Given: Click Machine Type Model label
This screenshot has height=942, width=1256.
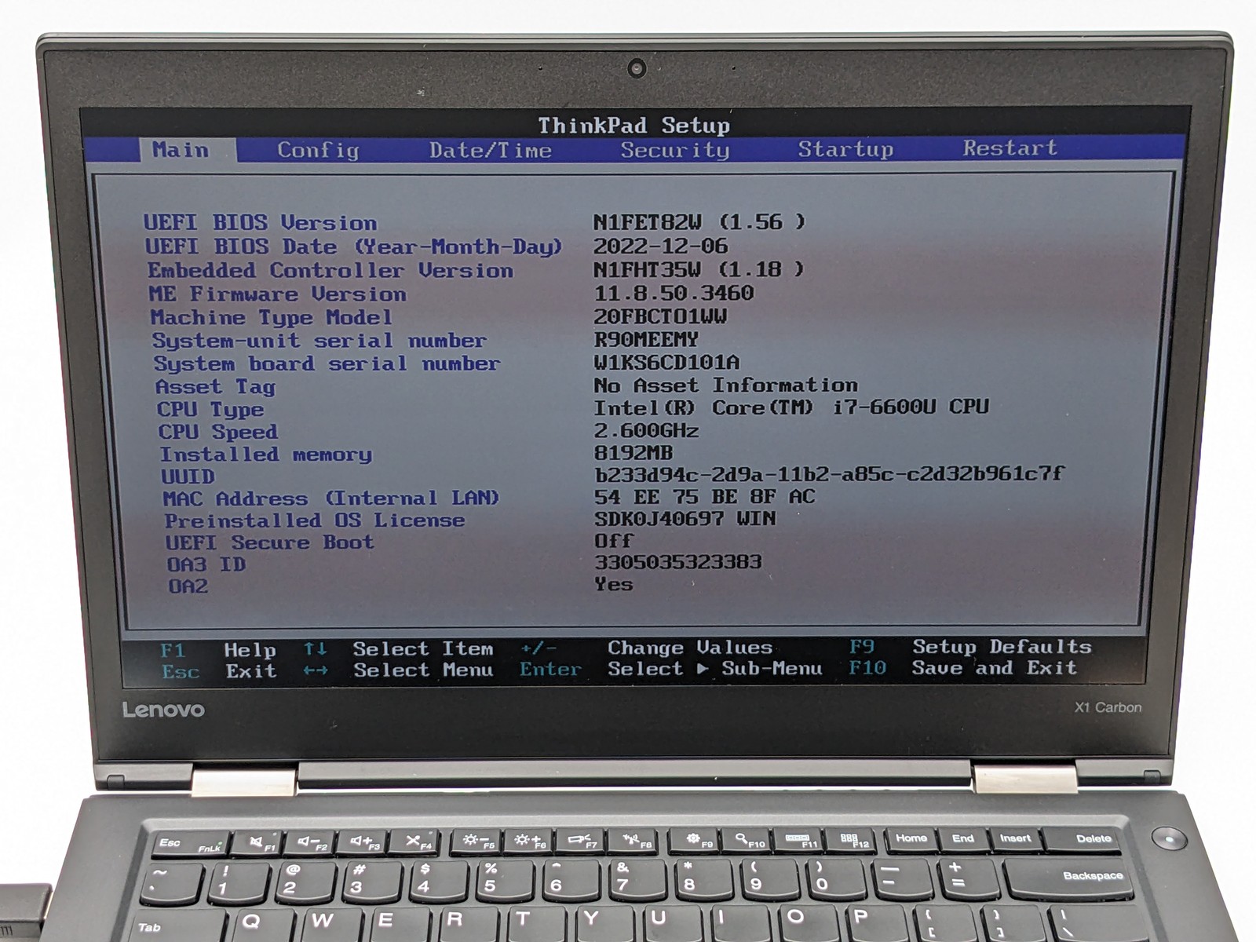Looking at the screenshot, I should point(271,318).
